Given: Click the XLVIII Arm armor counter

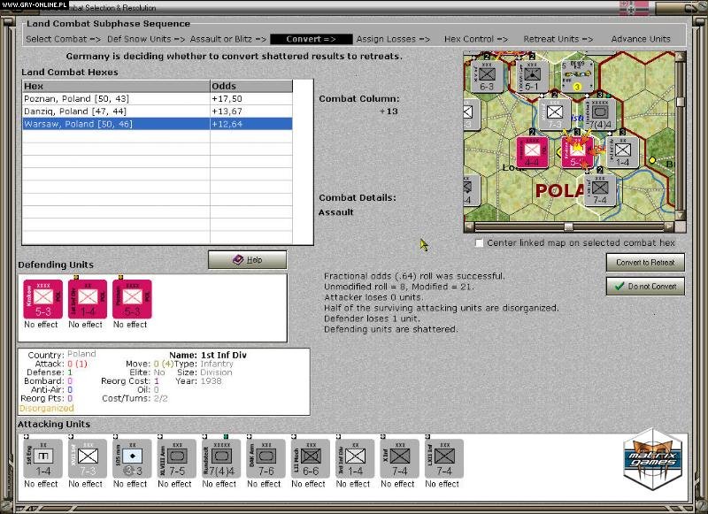Looking at the screenshot, I should pos(174,458).
